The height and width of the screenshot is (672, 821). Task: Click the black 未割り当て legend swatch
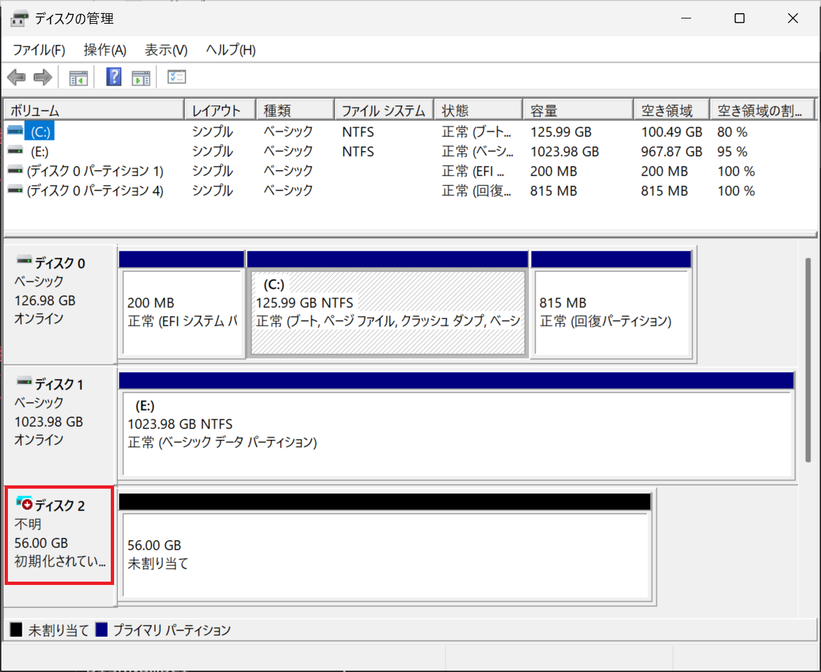(x=16, y=630)
